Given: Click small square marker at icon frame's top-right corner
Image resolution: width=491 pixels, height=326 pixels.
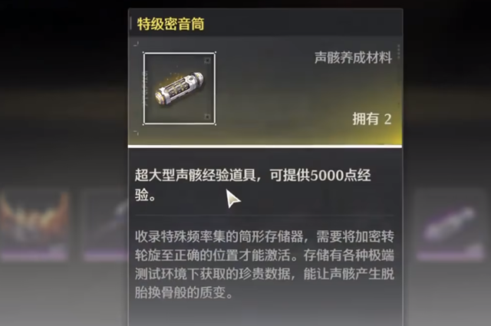Looking at the screenshot, I should tap(207, 60).
